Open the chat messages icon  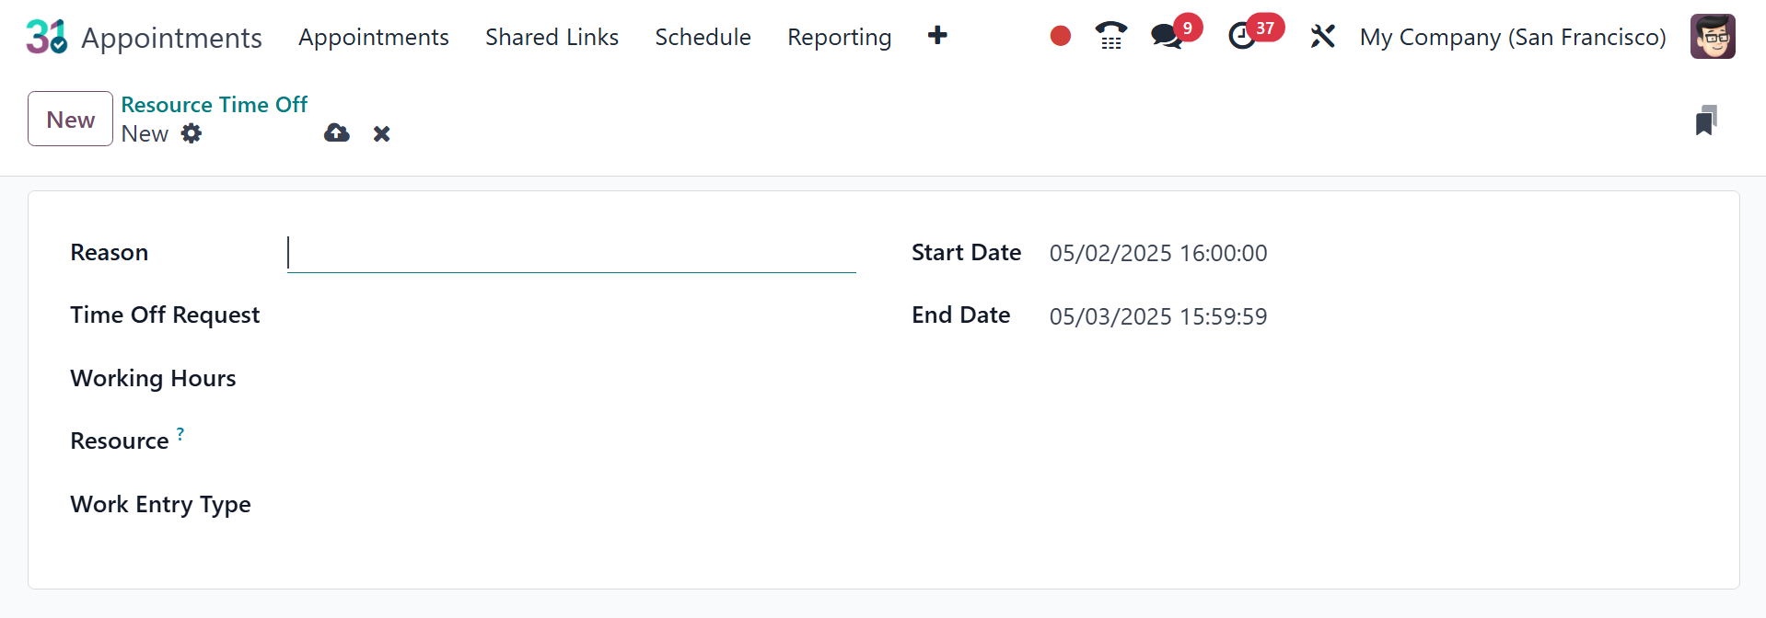(1167, 37)
